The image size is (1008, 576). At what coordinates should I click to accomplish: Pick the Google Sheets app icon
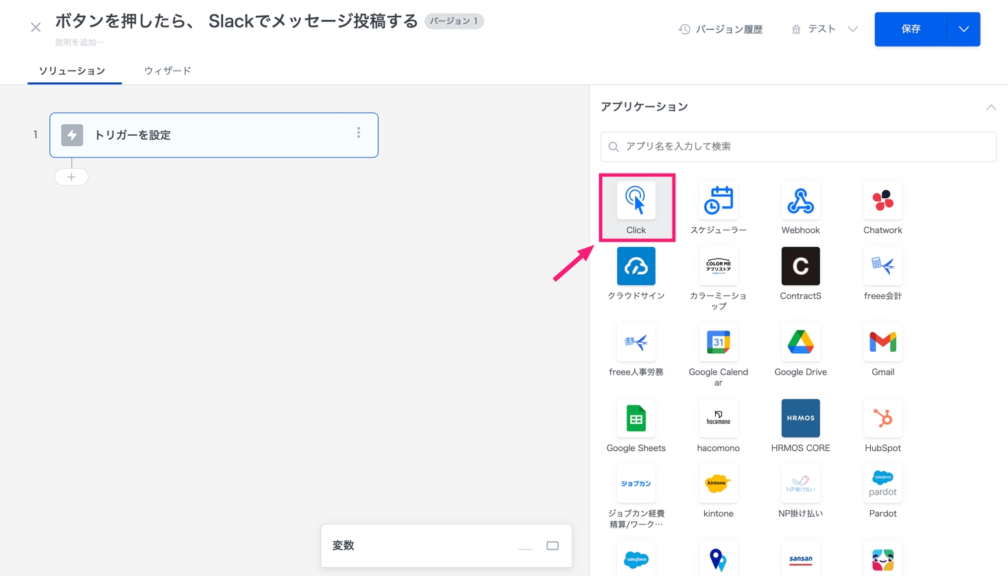tap(636, 418)
